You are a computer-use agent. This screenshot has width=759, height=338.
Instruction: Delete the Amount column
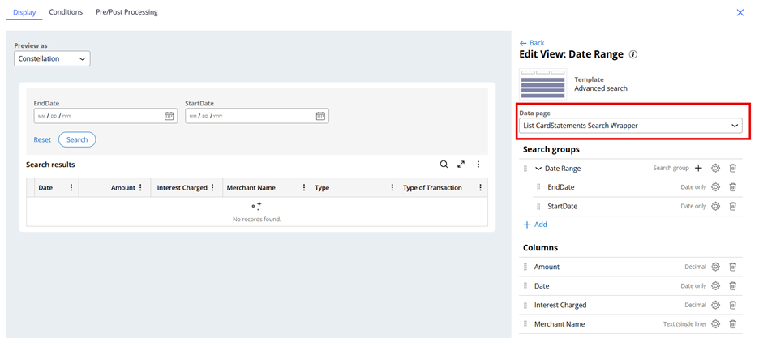[733, 267]
